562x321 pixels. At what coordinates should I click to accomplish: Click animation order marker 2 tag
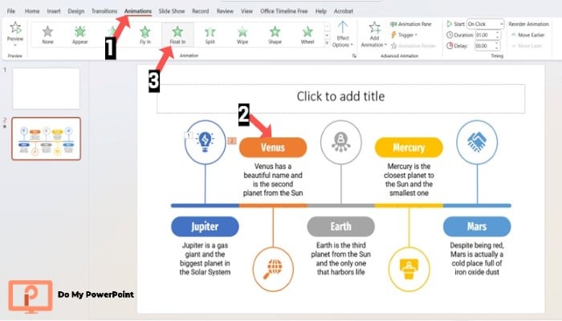pyautogui.click(x=232, y=140)
